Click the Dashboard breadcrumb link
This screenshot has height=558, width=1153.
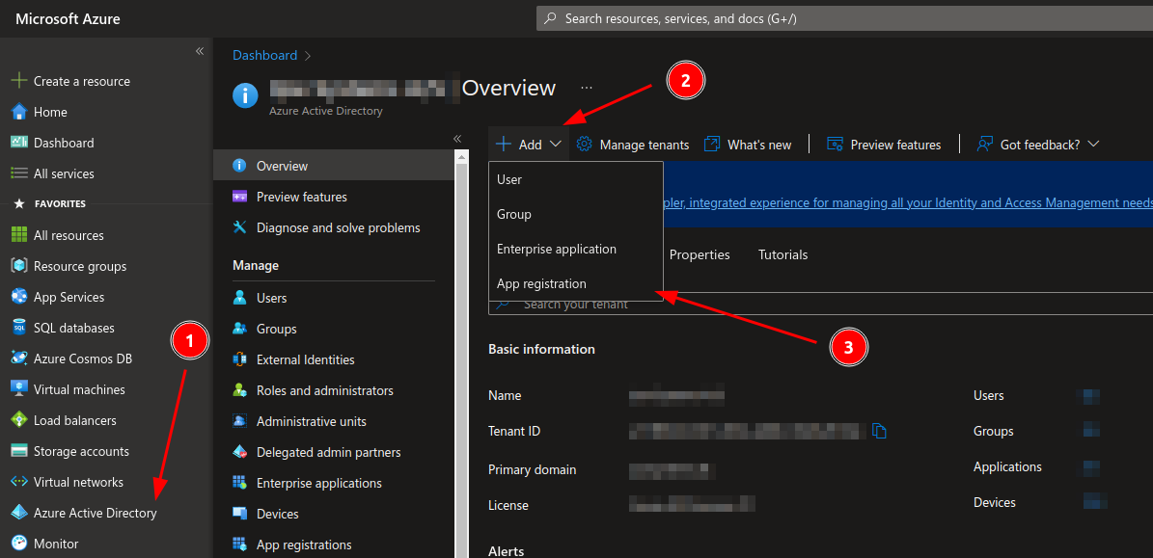[x=264, y=55]
